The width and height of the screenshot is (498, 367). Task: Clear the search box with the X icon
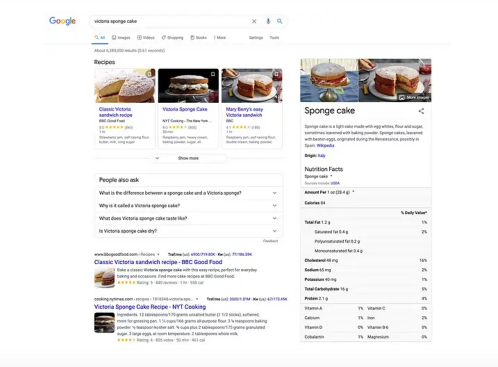pyautogui.click(x=254, y=21)
